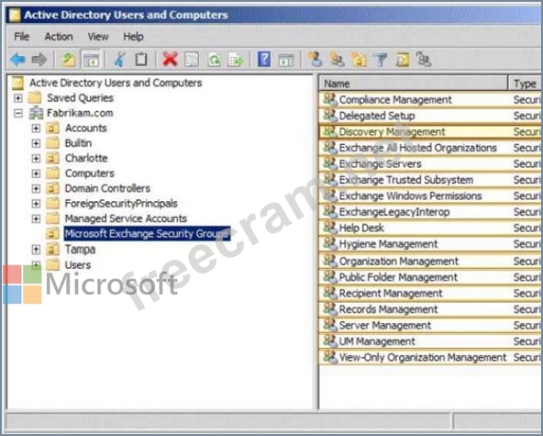Open the Filter options funnel icon

point(381,60)
